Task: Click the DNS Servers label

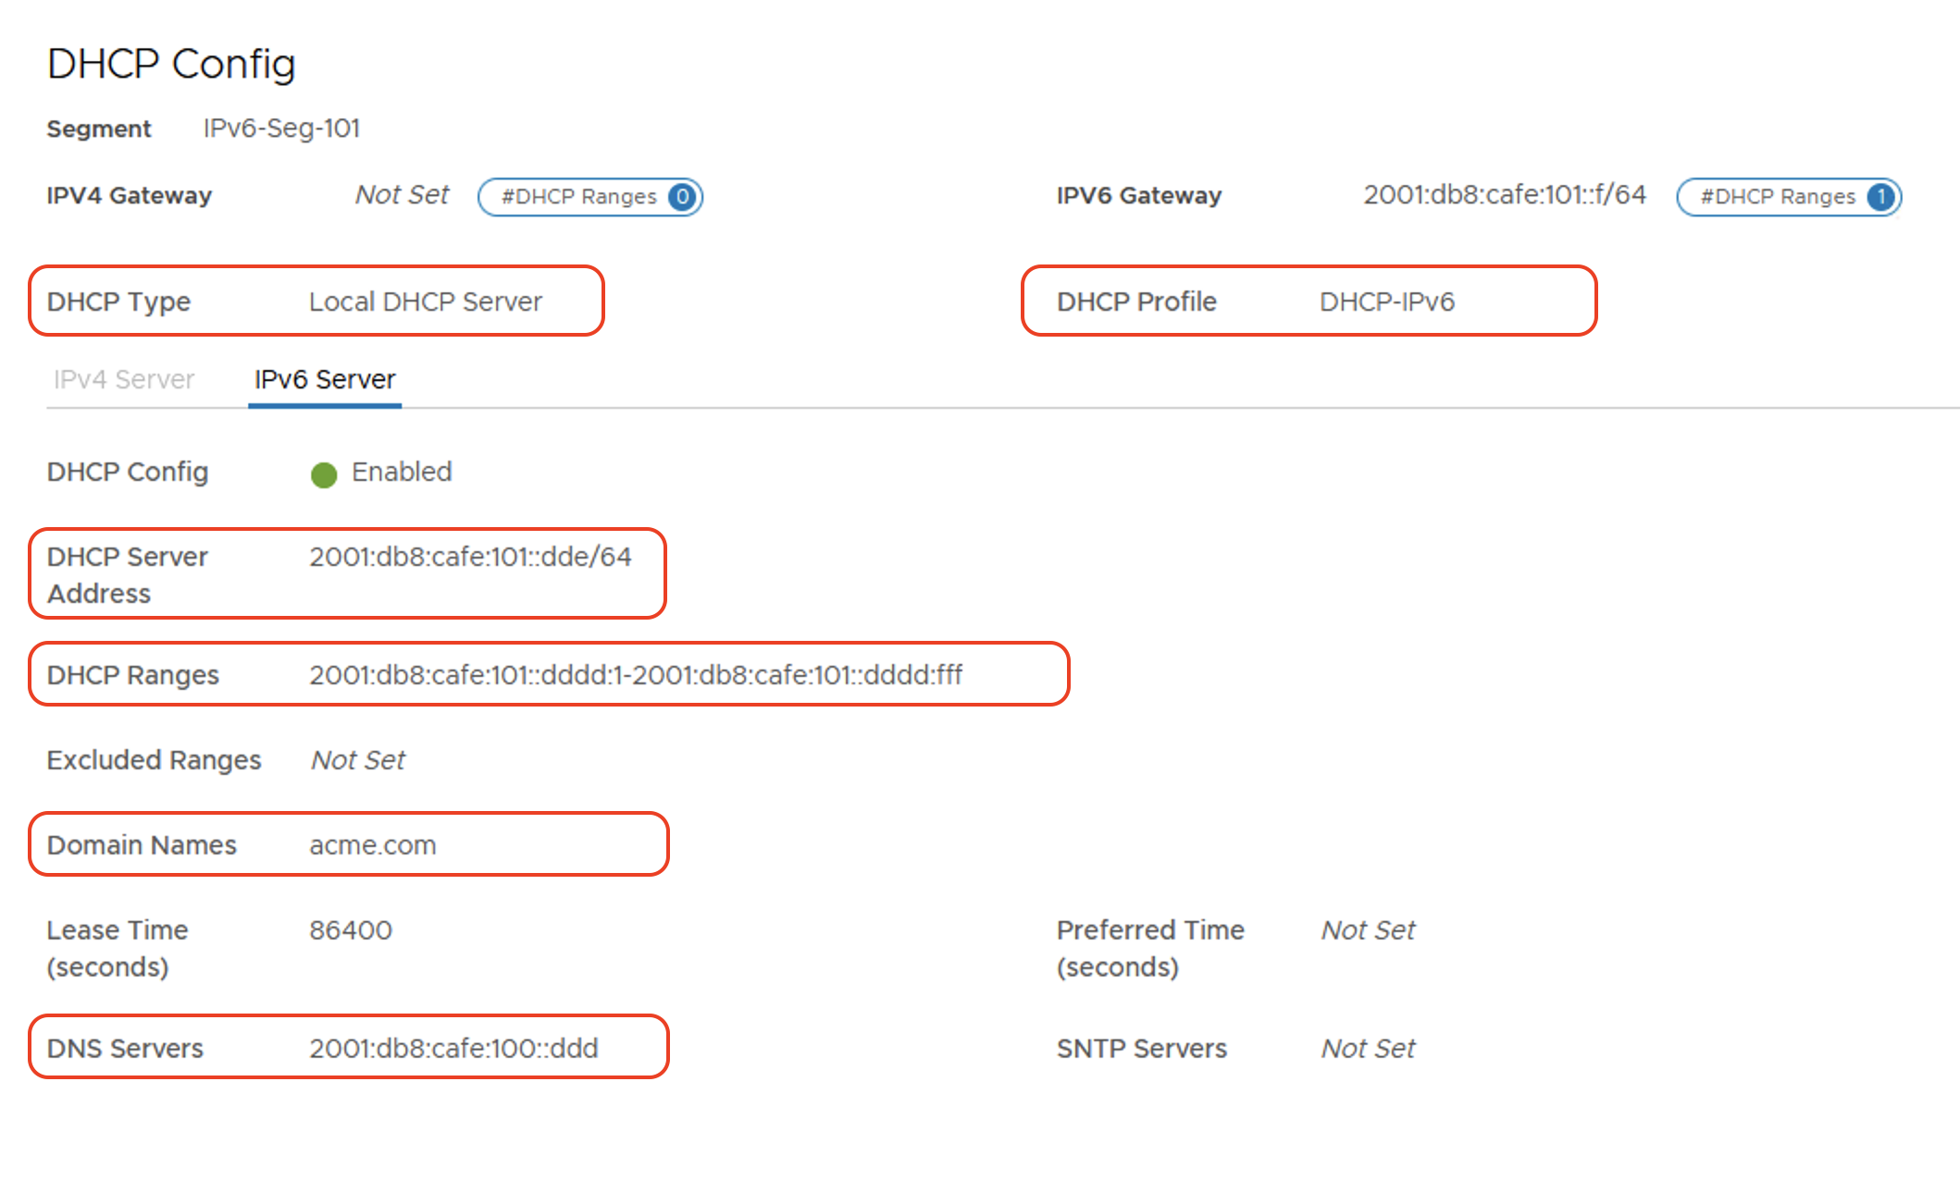Action: pos(125,1049)
